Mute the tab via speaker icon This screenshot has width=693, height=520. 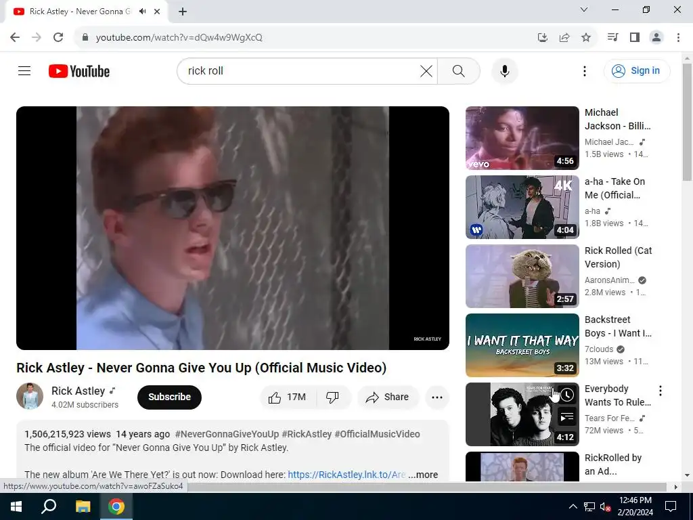pyautogui.click(x=142, y=12)
